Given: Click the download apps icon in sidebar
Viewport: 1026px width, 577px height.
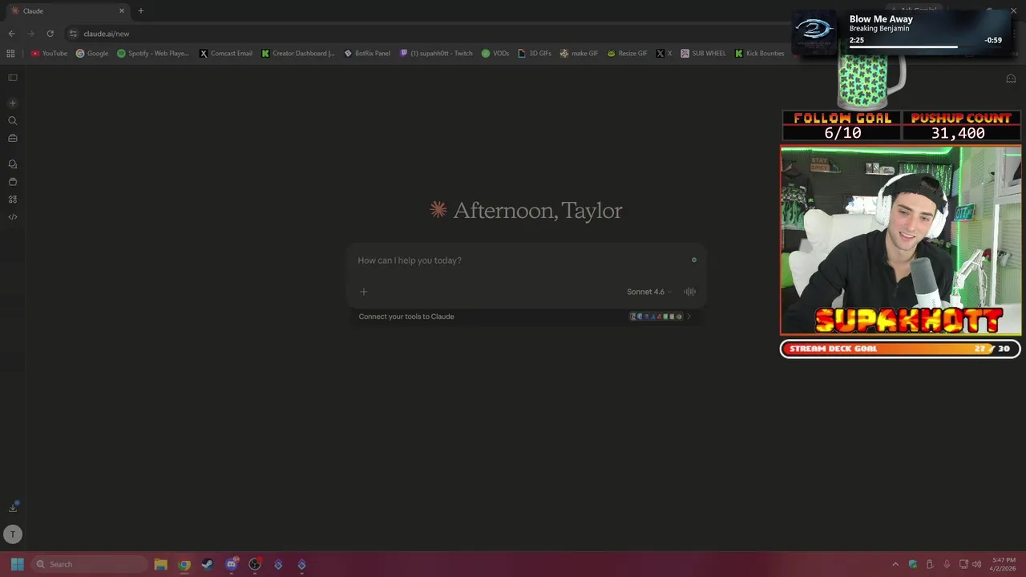Looking at the screenshot, I should click(x=13, y=507).
